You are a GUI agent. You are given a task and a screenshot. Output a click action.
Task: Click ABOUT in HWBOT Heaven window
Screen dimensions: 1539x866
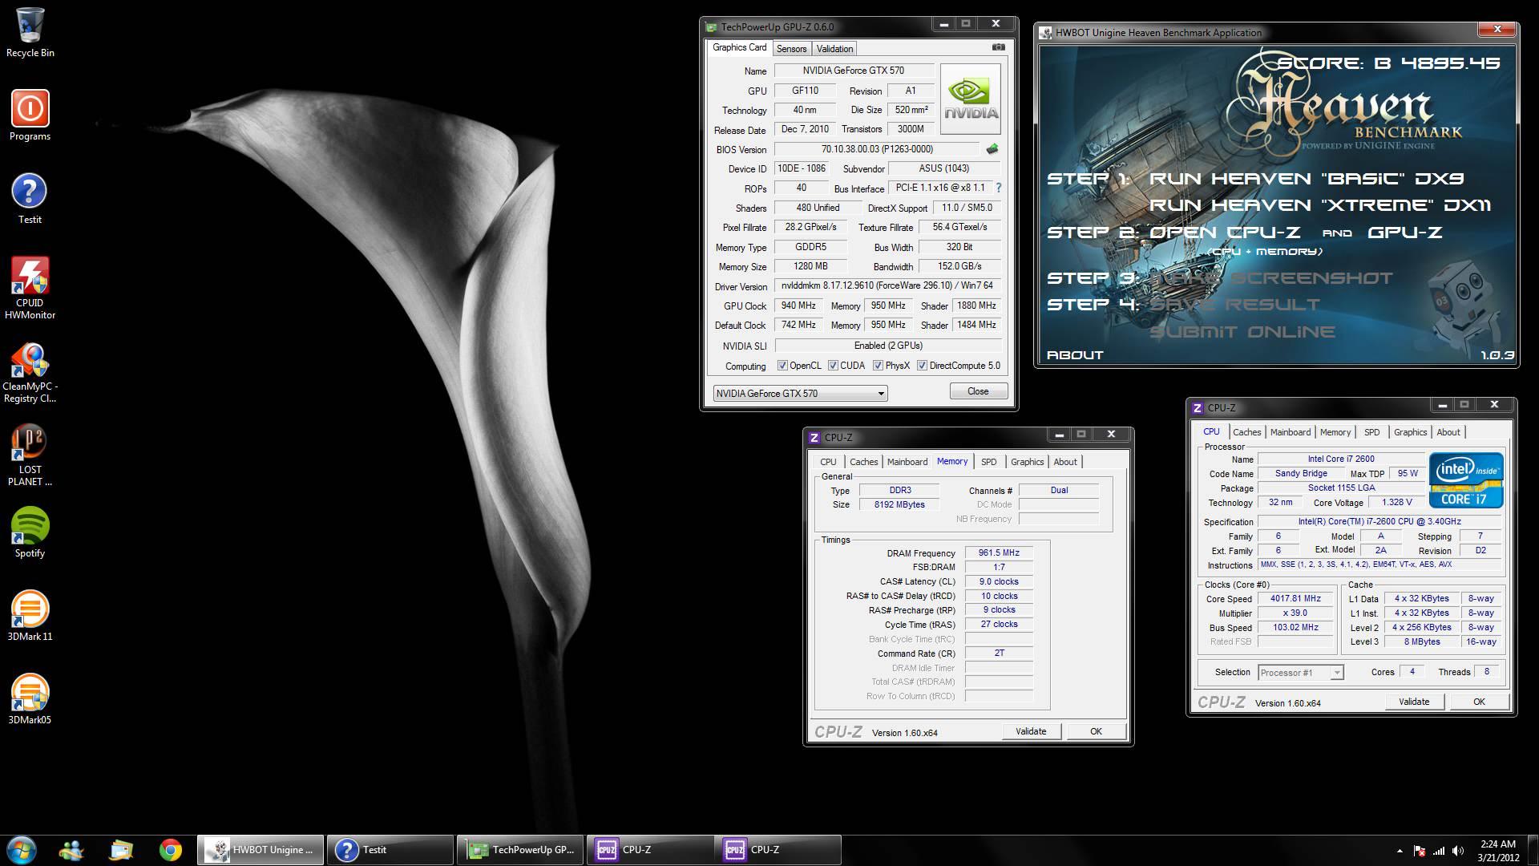1075,355
